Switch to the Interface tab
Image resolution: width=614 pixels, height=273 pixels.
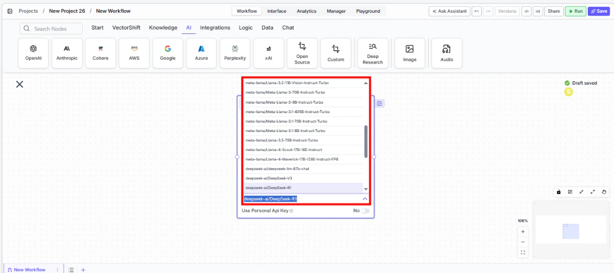(276, 11)
